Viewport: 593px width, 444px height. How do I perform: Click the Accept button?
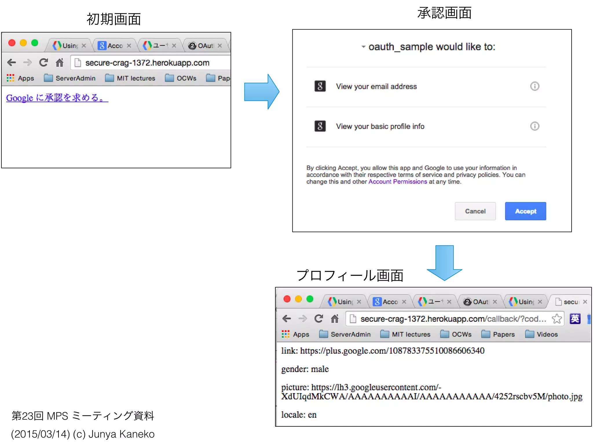click(525, 211)
